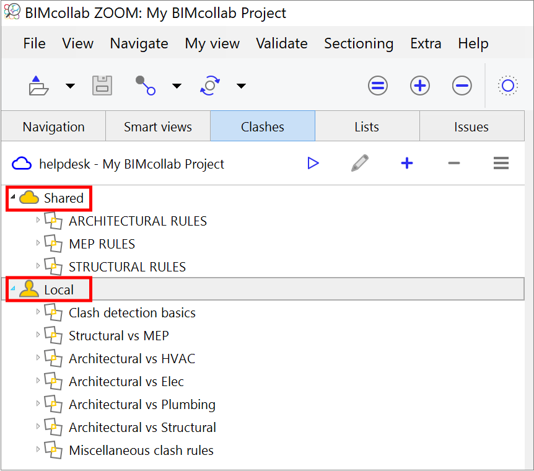Open the Validate menu
Screen dimensions: 534x471
(x=282, y=43)
